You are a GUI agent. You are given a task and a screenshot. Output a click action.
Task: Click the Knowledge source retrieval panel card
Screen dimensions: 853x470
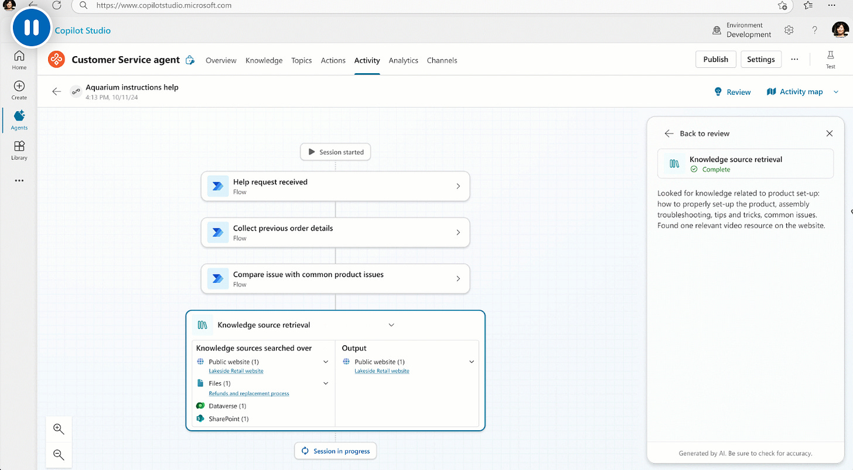745,163
